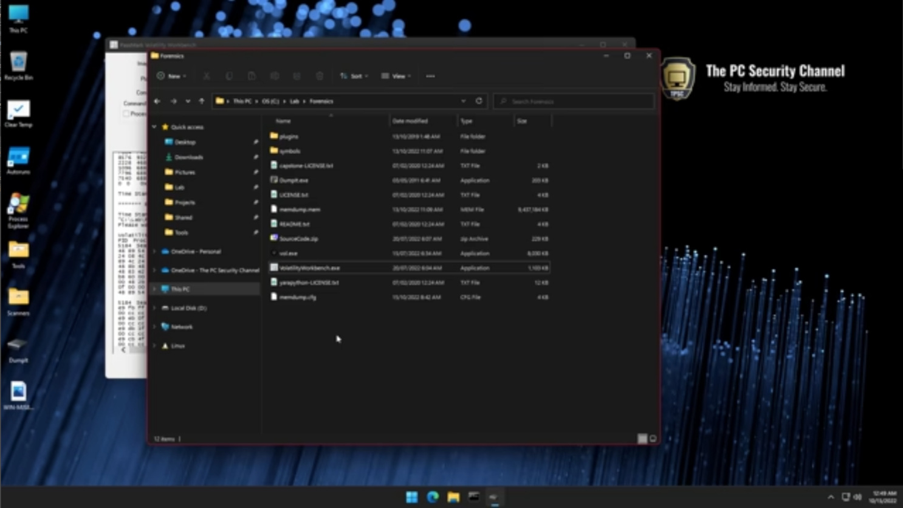The width and height of the screenshot is (903, 508).
Task: Expand the This PC tree node
Action: pyautogui.click(x=155, y=289)
